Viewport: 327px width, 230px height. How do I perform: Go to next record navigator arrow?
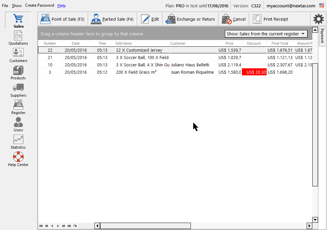click(58, 226)
